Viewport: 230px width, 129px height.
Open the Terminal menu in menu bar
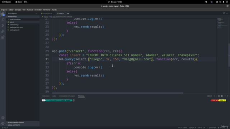[x=47, y=10]
